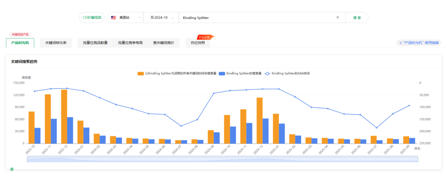Image resolution: width=446 pixels, height=172 pixels.
Task: Open the 月:2024-10 month picker
Action: click(x=161, y=18)
